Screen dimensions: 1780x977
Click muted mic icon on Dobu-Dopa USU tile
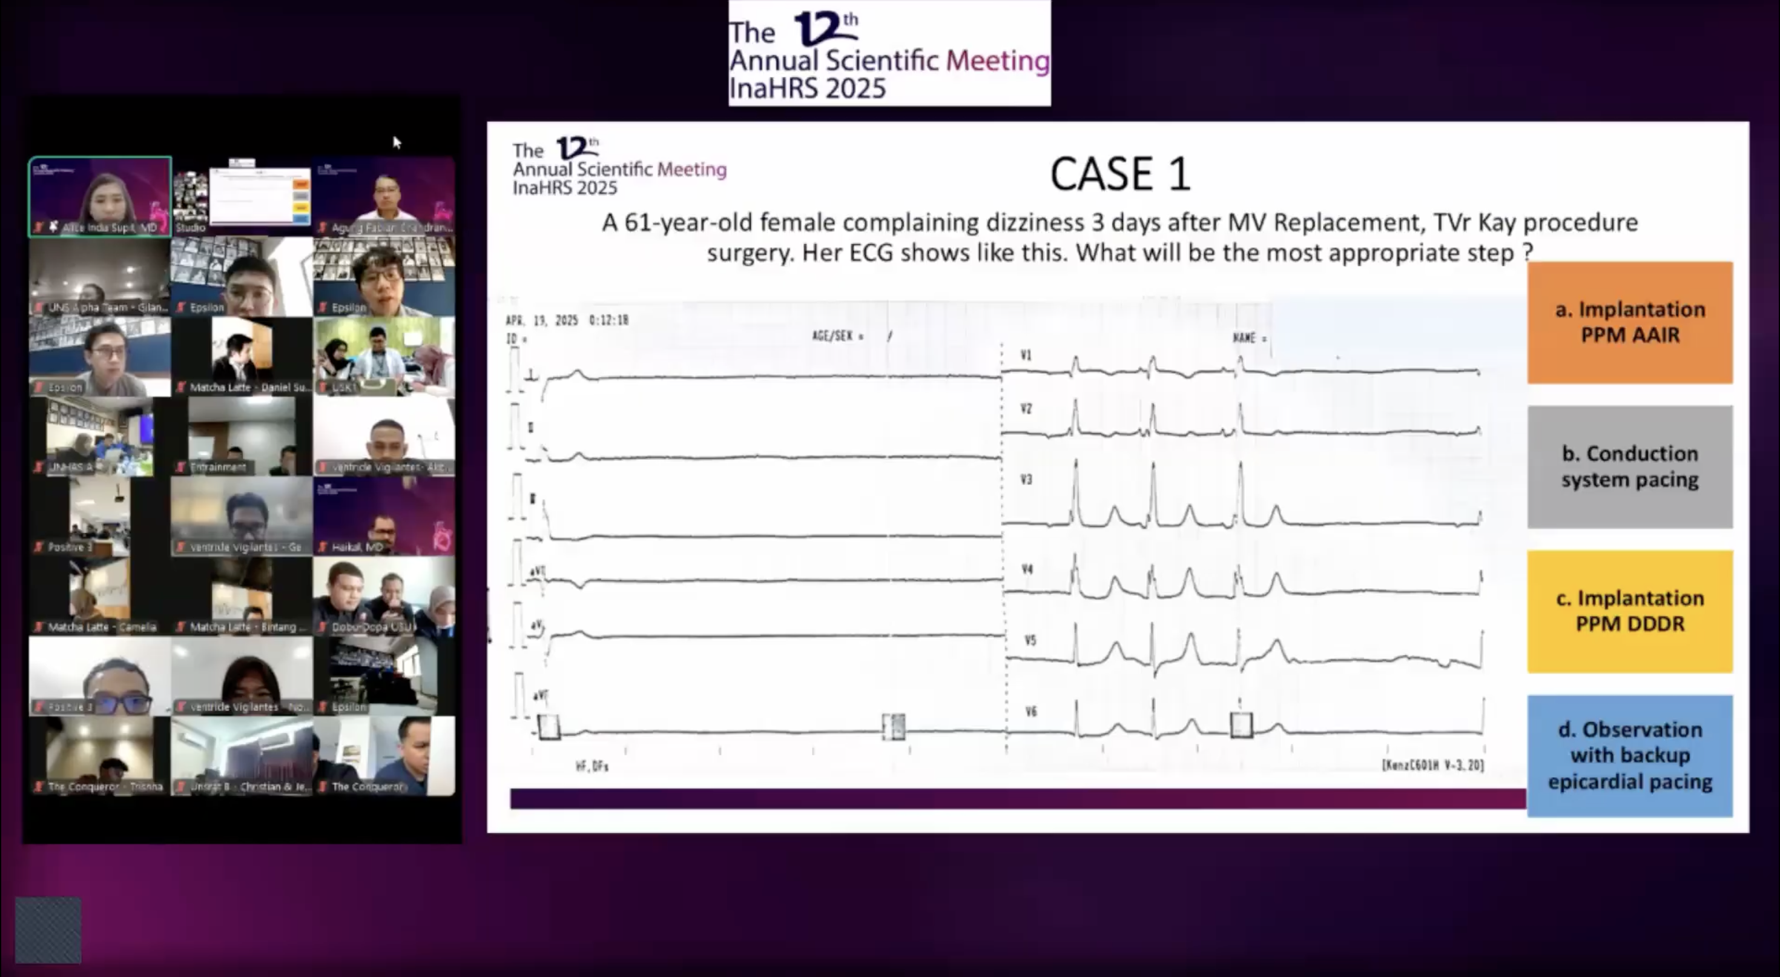tap(323, 627)
